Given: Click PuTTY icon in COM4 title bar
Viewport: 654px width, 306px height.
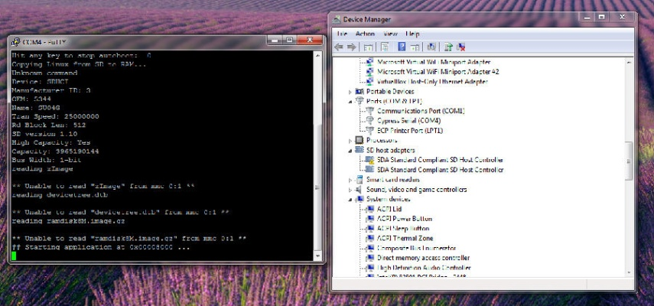Looking at the screenshot, I should [15, 41].
